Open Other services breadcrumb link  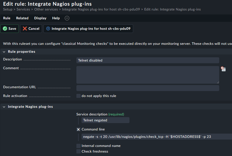[46, 9]
